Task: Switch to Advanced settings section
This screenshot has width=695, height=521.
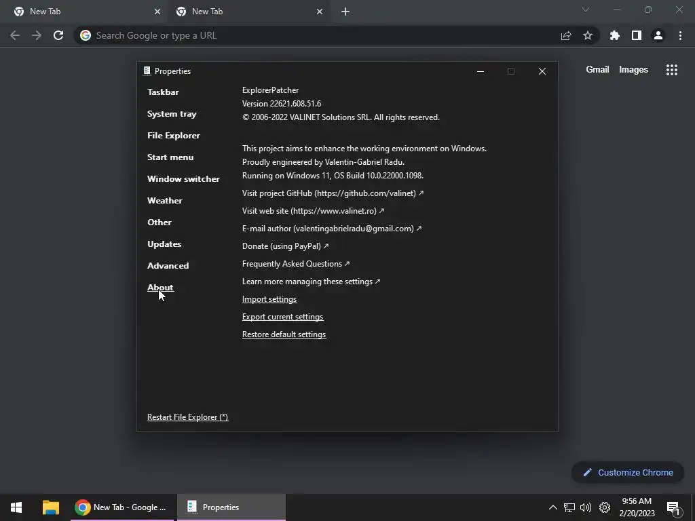Action: click(x=168, y=266)
